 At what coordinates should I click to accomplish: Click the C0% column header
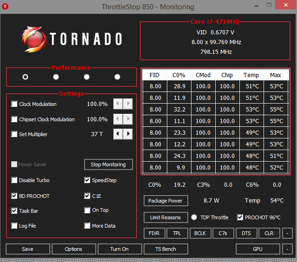point(178,75)
